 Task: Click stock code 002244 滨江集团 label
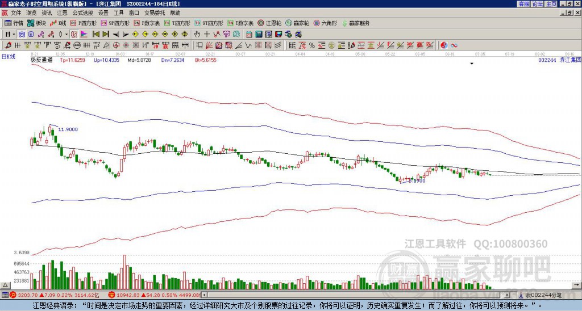pyautogui.click(x=559, y=60)
